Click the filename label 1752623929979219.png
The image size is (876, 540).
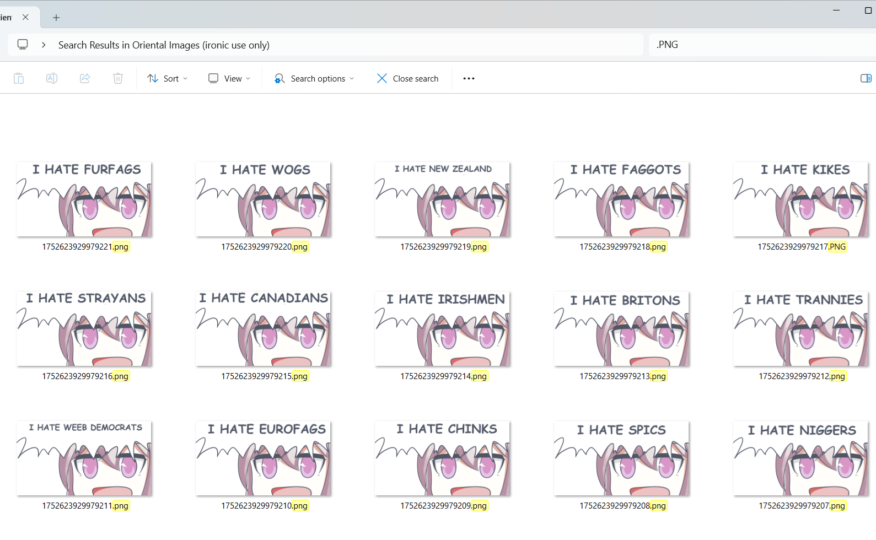[444, 247]
